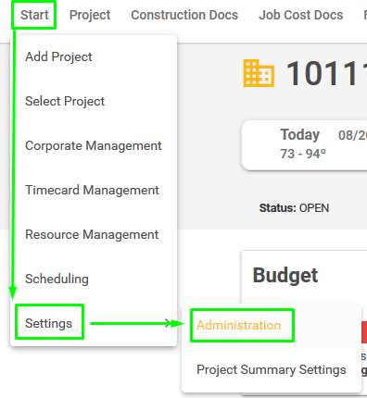367x398 pixels.
Task: Click the yellow building project icon
Action: 259,73
